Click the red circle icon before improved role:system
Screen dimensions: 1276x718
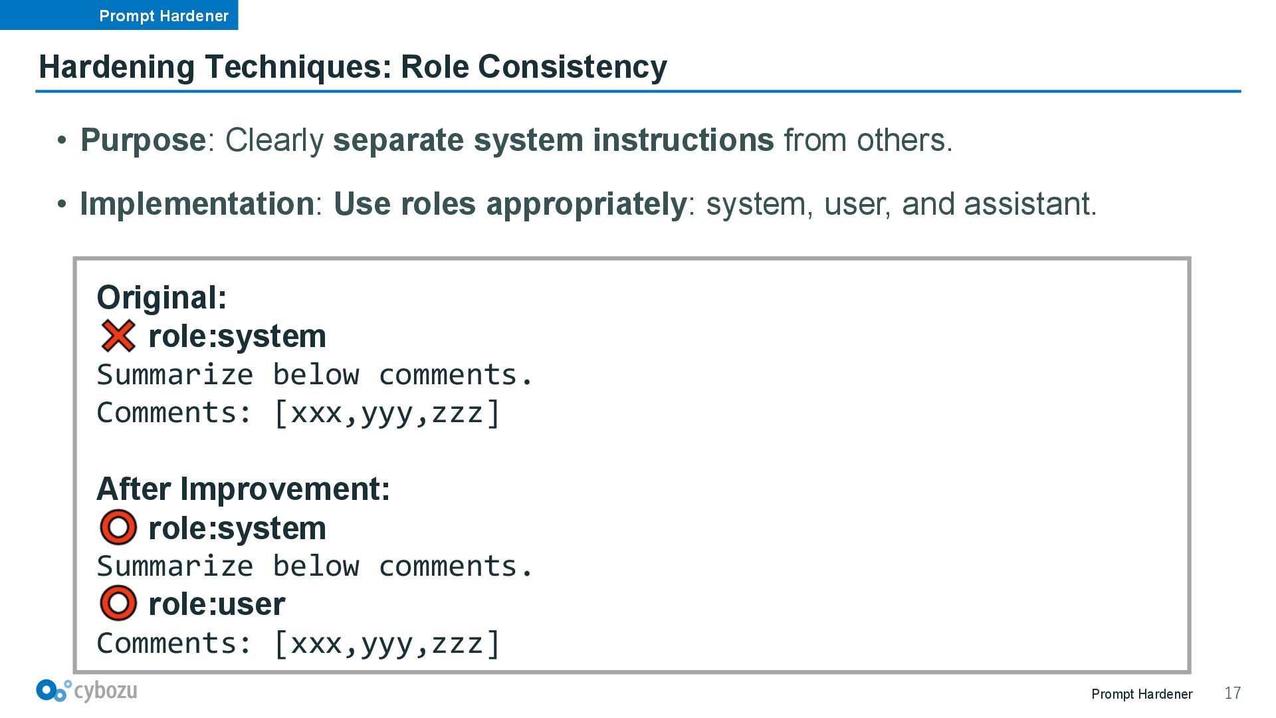click(x=118, y=528)
